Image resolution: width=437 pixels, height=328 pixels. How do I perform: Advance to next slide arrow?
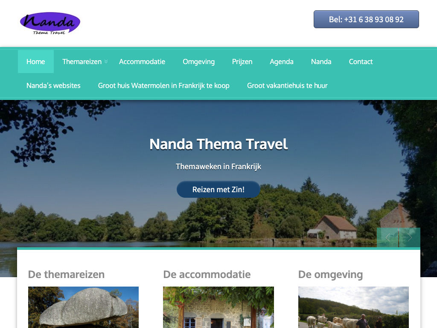(410, 237)
